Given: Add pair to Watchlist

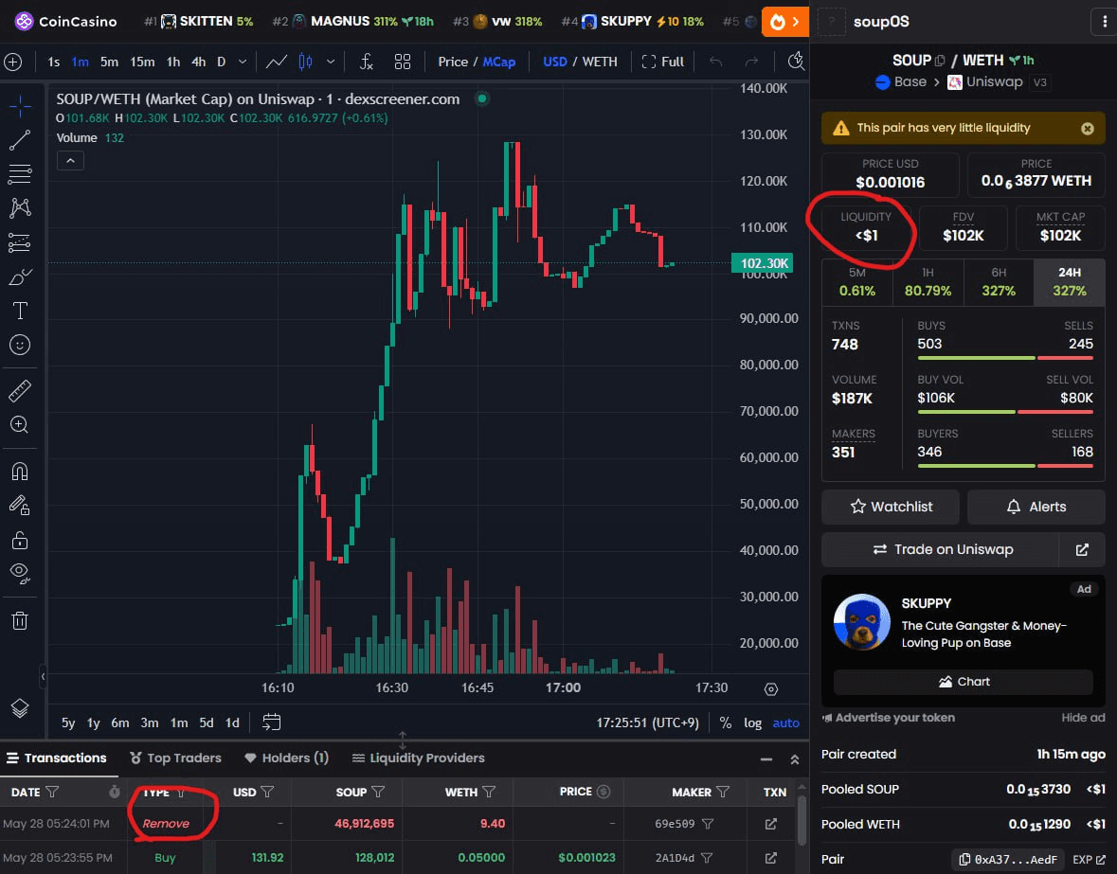Looking at the screenshot, I should click(x=891, y=507).
